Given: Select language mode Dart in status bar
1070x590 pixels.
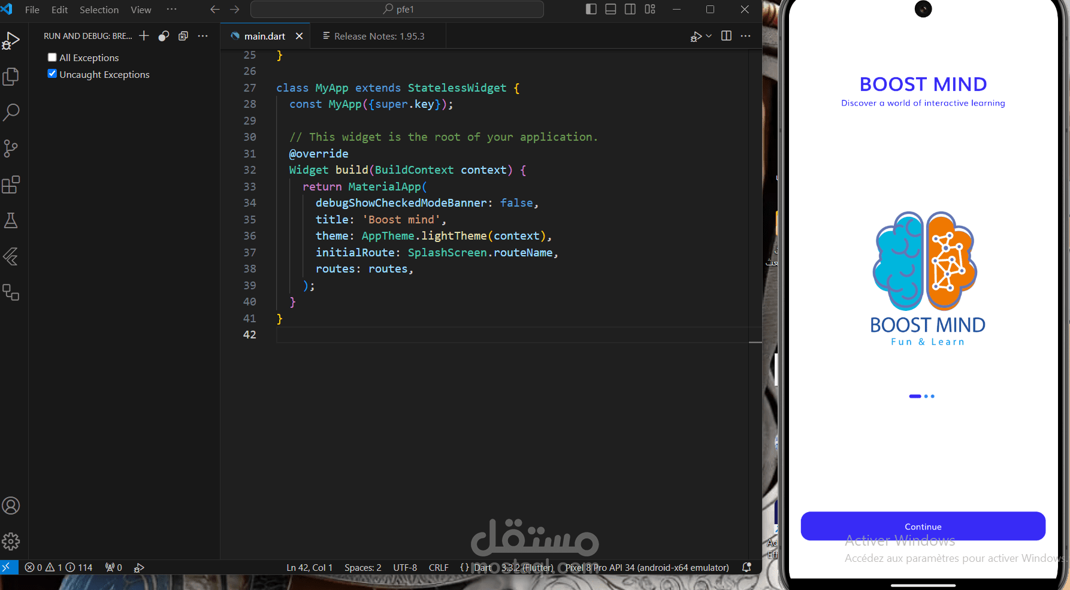Looking at the screenshot, I should (x=482, y=567).
